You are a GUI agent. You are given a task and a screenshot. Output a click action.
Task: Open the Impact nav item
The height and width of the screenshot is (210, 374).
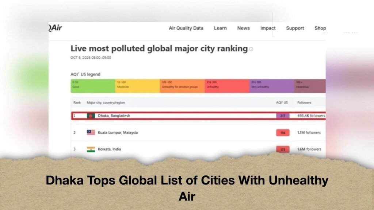pos(268,28)
